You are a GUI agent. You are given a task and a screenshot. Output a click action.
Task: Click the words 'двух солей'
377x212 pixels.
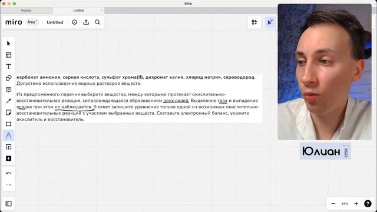click(176, 101)
